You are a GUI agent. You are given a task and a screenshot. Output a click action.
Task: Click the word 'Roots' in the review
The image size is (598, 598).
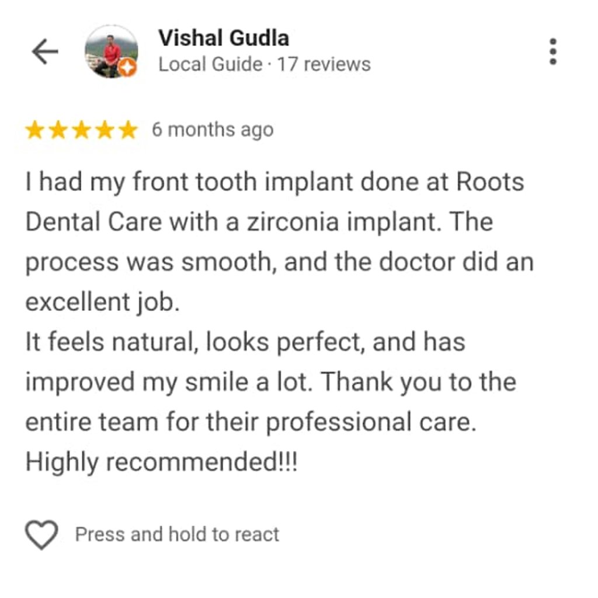pos(490,182)
